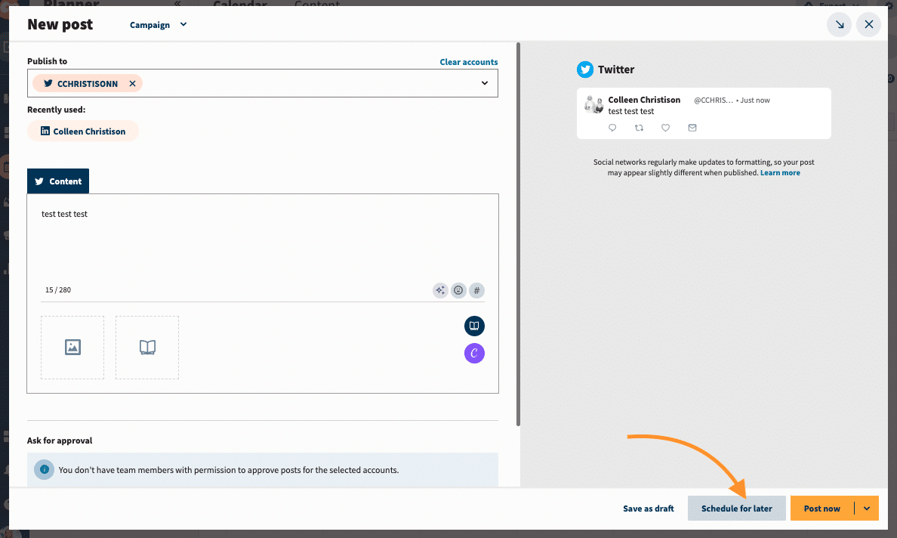Expand the Post now options arrow
The height and width of the screenshot is (538, 897).
867,509
